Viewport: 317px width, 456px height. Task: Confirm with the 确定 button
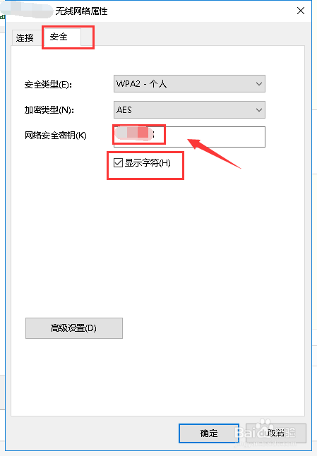209,433
